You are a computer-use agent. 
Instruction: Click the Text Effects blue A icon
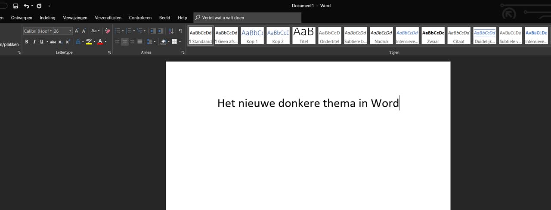[x=78, y=42]
